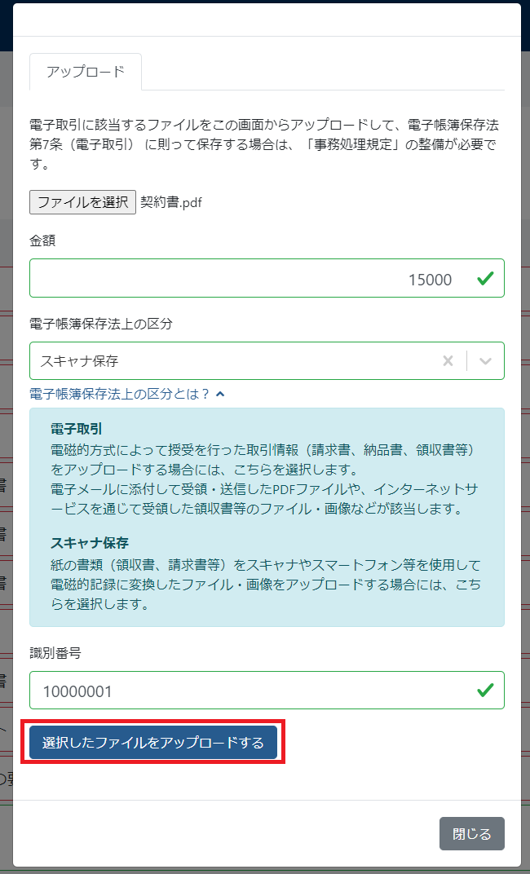
Task: Click the X clear icon in the selection field
Action: click(x=447, y=360)
